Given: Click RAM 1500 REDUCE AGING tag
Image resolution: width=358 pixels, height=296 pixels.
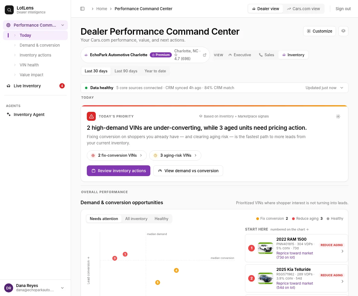Looking at the screenshot, I should click(331, 245).
